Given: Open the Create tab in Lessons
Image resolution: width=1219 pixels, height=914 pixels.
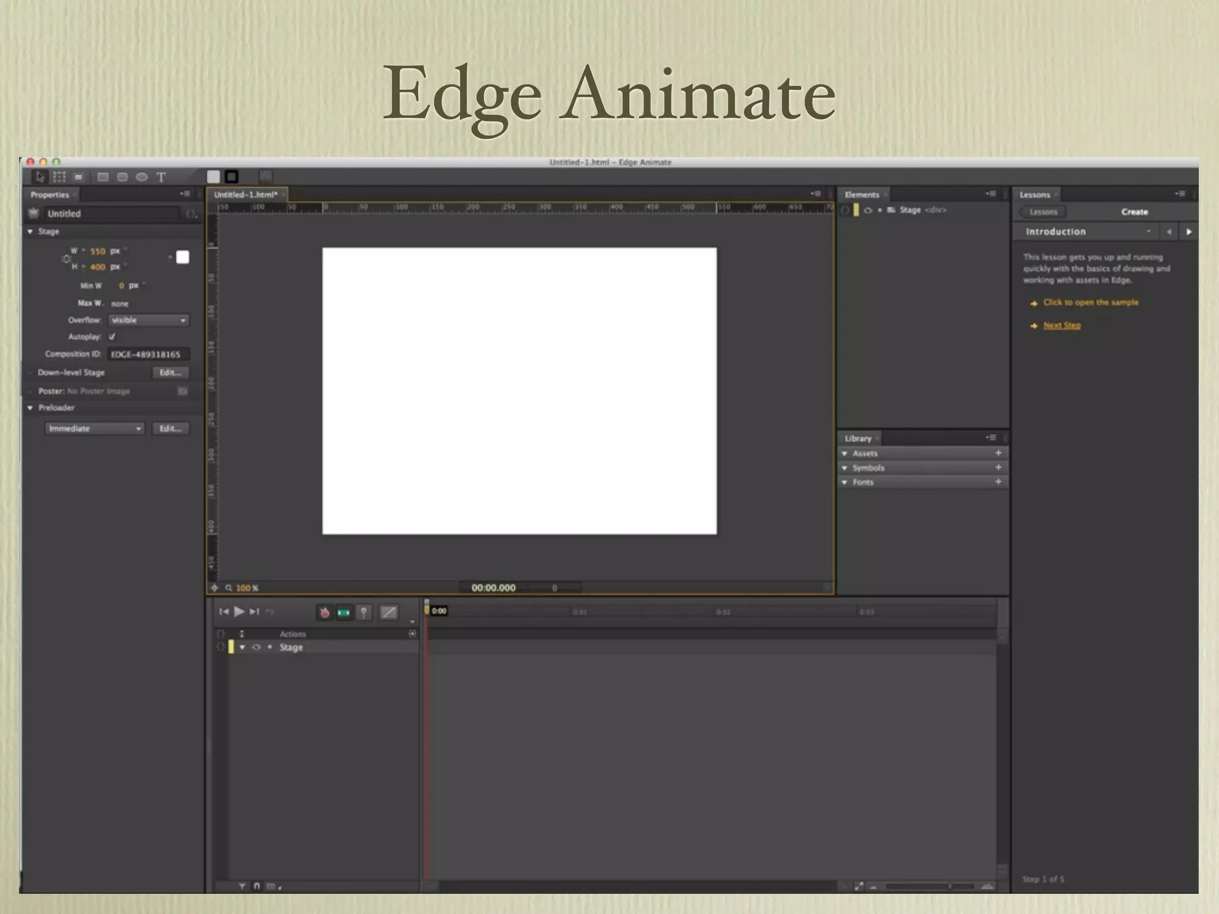Looking at the screenshot, I should coord(1134,212).
